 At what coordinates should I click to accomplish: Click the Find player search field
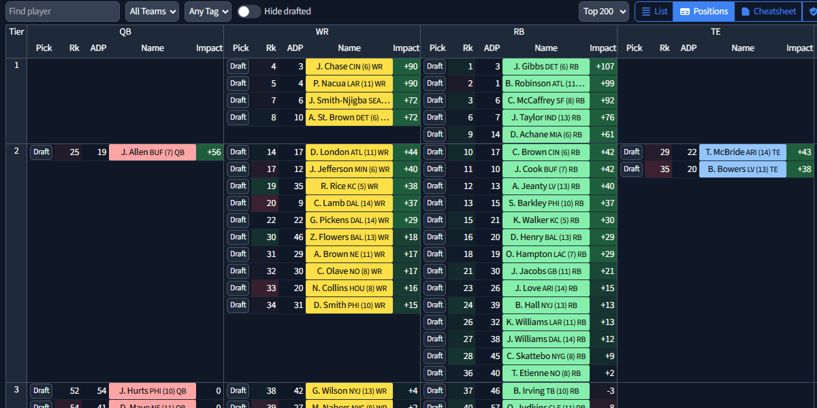pos(63,12)
